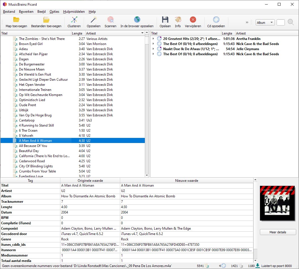Click the Cd opzoeken disc icon

[216, 20]
